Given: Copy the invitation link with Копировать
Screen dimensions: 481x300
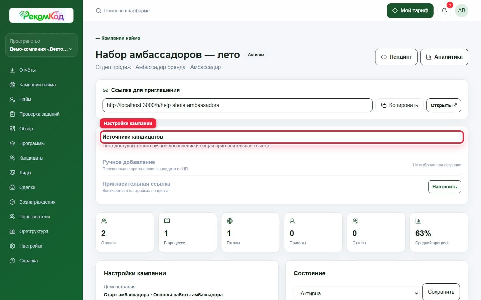Looking at the screenshot, I should coord(399,105).
